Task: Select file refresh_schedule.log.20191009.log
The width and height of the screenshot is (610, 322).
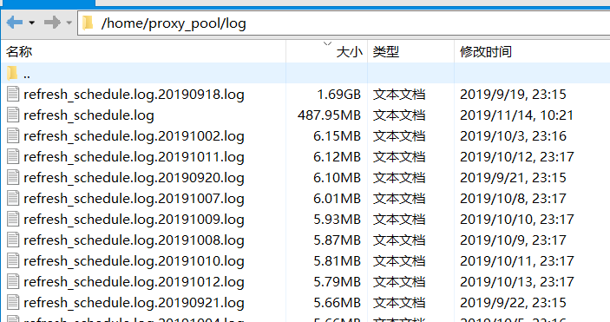Action: tap(134, 220)
